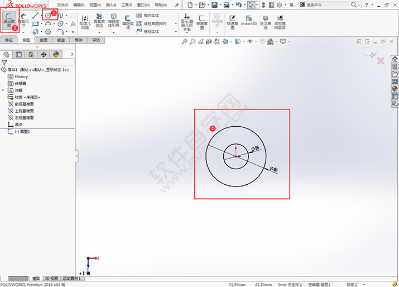Select the Circle sketch tool
399x287 pixels.
point(48,16)
